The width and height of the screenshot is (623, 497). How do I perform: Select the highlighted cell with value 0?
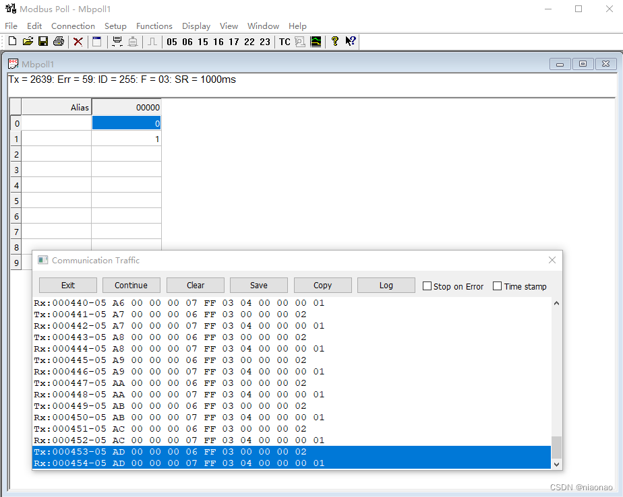126,123
